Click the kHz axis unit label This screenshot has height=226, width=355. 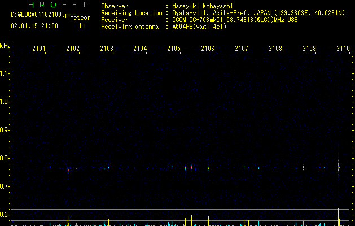(5, 46)
